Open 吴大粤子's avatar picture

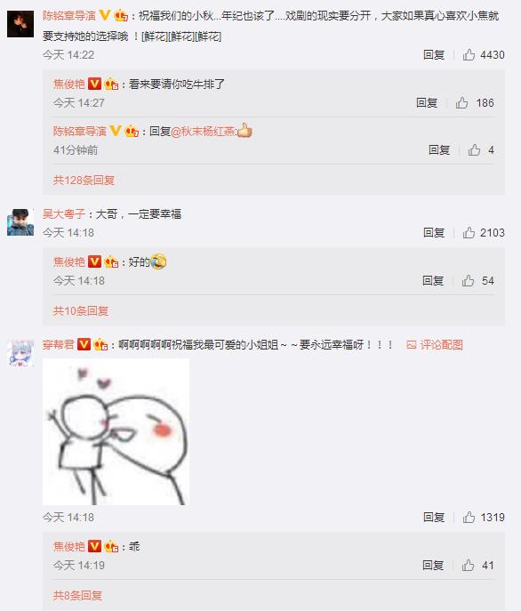[20, 222]
